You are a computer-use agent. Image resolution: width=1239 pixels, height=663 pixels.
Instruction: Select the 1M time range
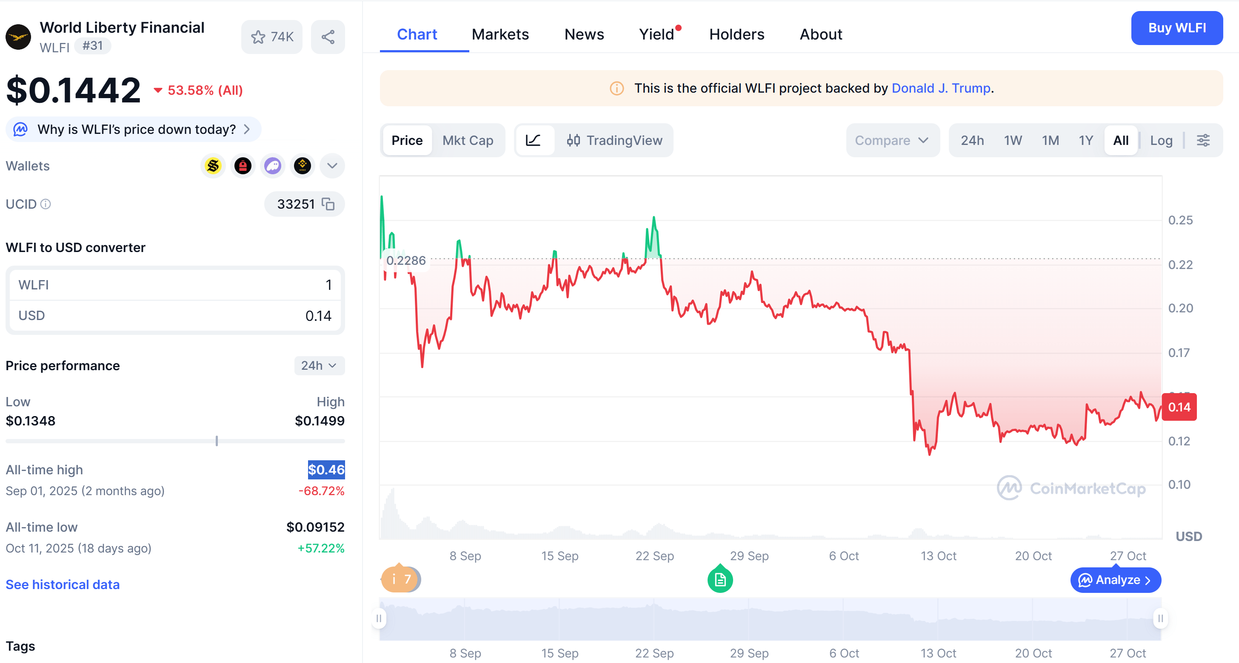point(1050,140)
